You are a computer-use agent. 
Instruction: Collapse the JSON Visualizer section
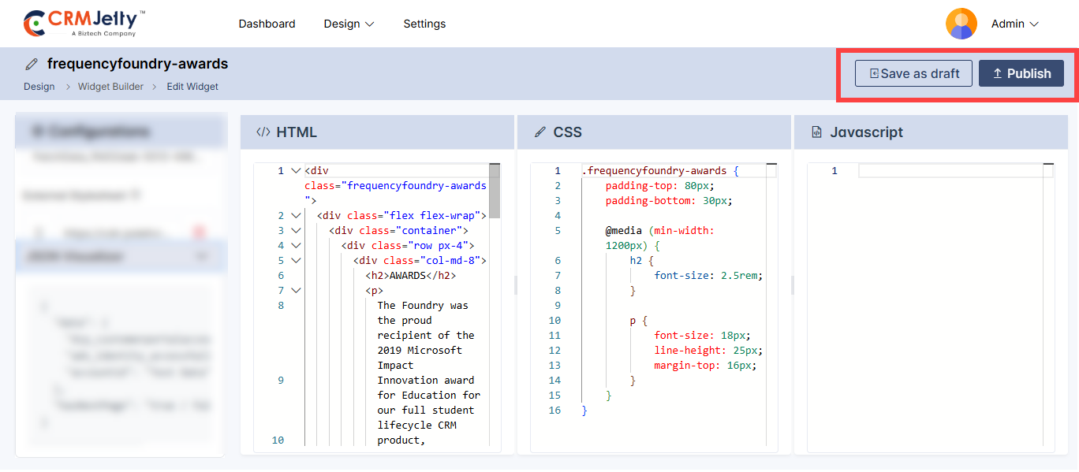click(x=202, y=256)
